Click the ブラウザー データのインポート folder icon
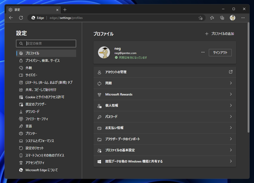The height and width of the screenshot is (183, 254). [x=99, y=139]
